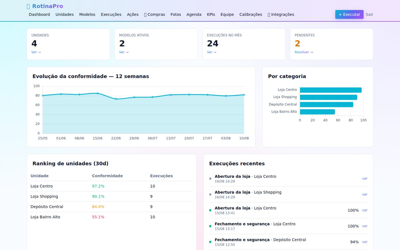The height and width of the screenshot is (250, 400).
Task: Click the RotinaPro logo
Action: (45, 6)
